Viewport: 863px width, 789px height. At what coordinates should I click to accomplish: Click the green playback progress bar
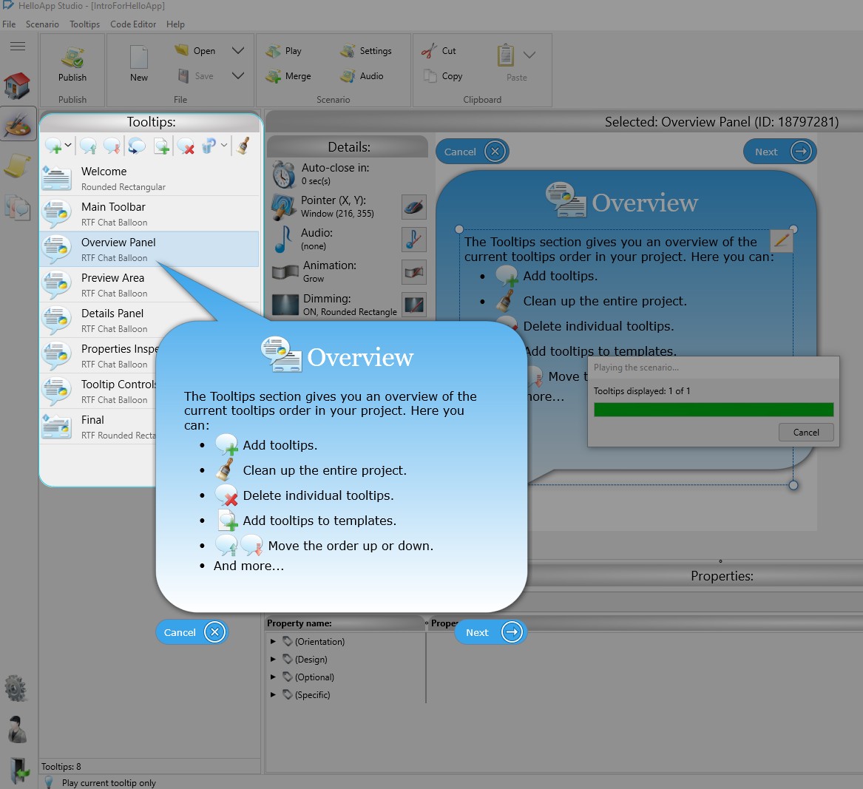[714, 410]
